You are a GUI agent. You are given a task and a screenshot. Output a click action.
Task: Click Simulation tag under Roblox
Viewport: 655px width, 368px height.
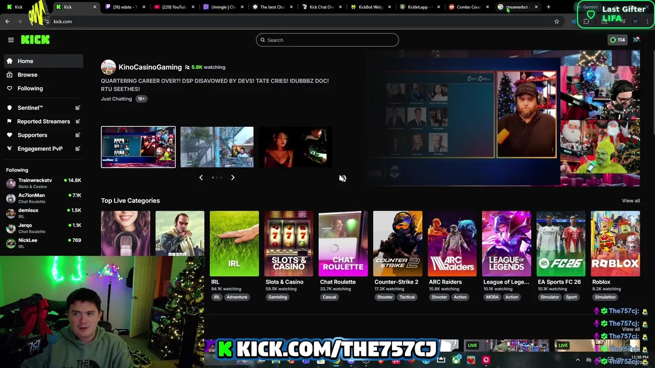click(x=605, y=297)
